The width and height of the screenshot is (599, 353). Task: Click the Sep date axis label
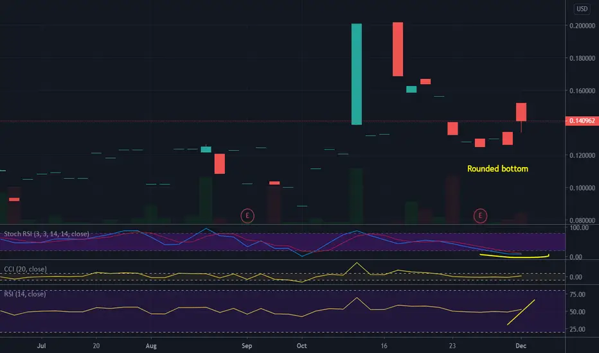247,346
